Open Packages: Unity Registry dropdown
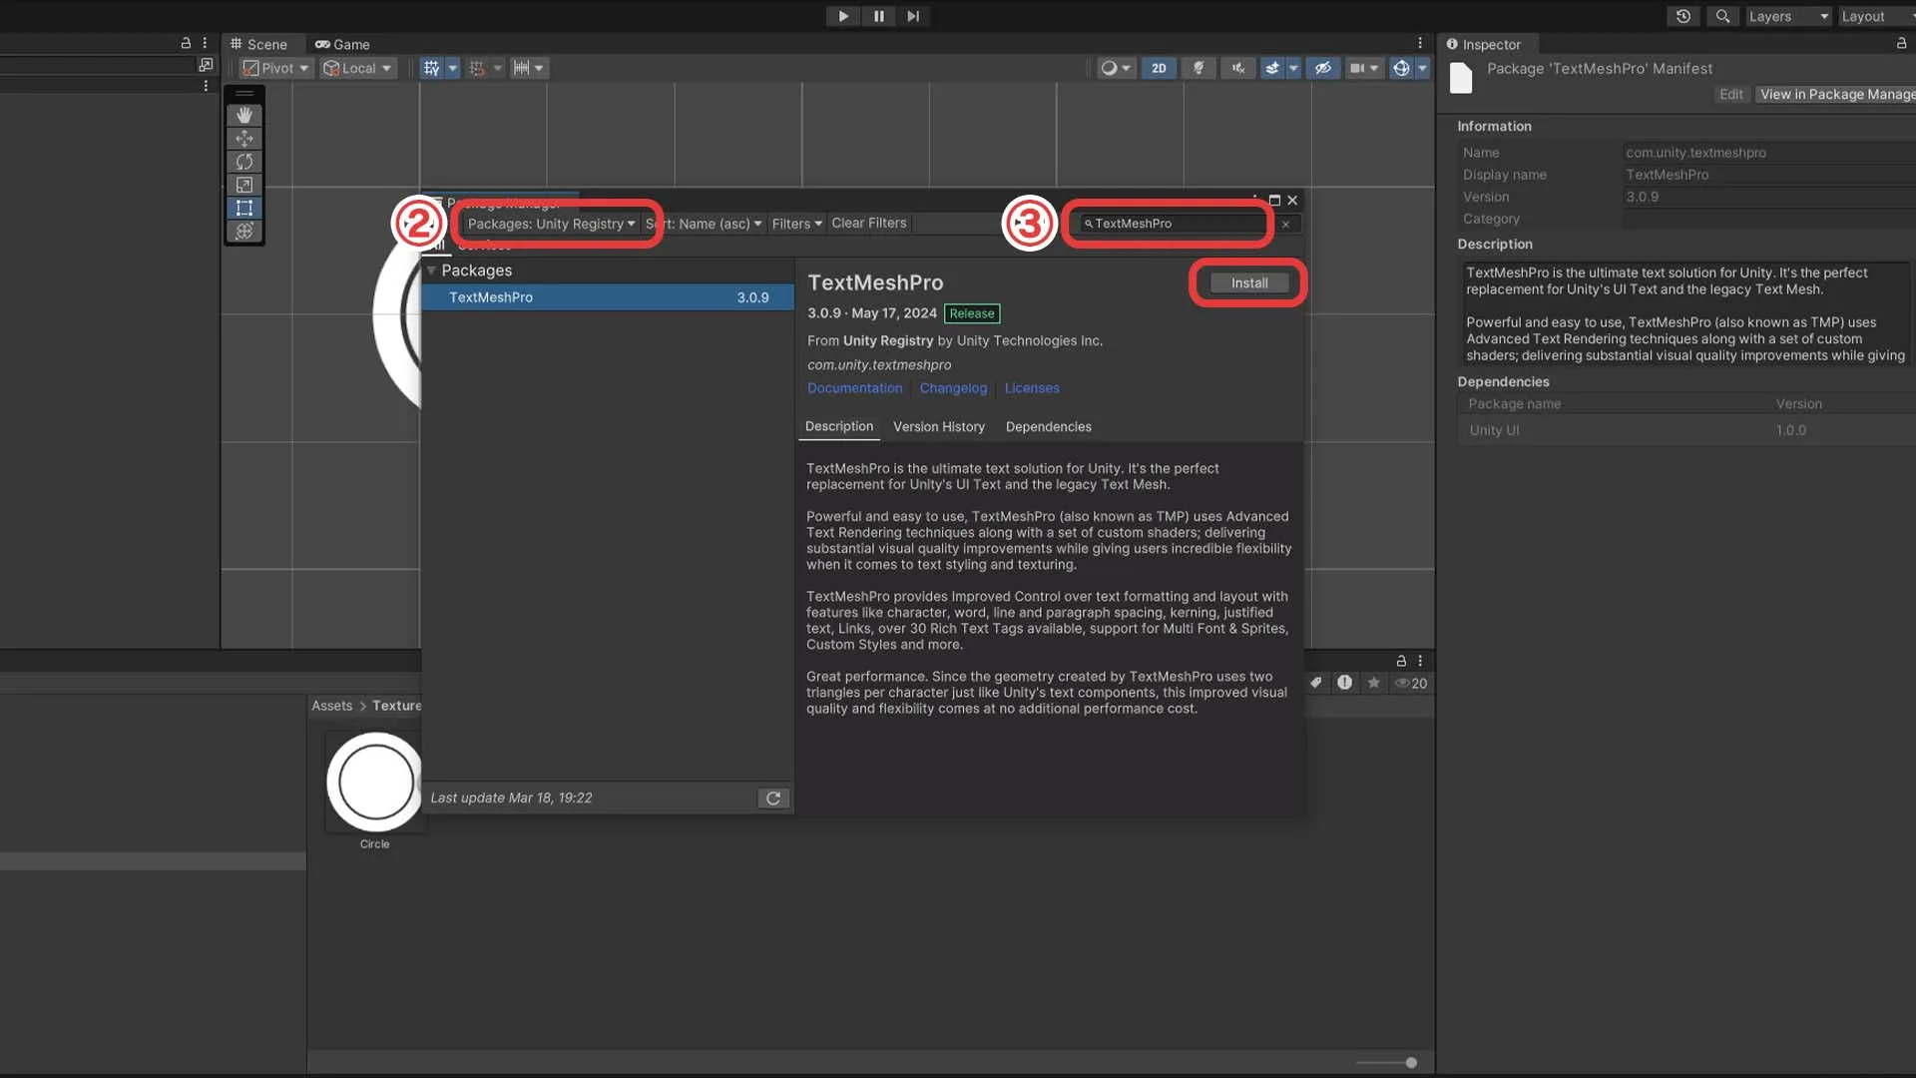This screenshot has width=1916, height=1078. pyautogui.click(x=551, y=224)
